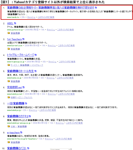
Task: Click new-window icon next to 家庭教師のベスト
Action: [28, 148]
